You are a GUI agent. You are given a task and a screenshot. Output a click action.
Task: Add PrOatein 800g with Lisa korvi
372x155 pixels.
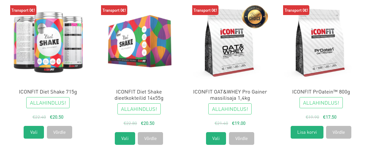[x=307, y=132]
